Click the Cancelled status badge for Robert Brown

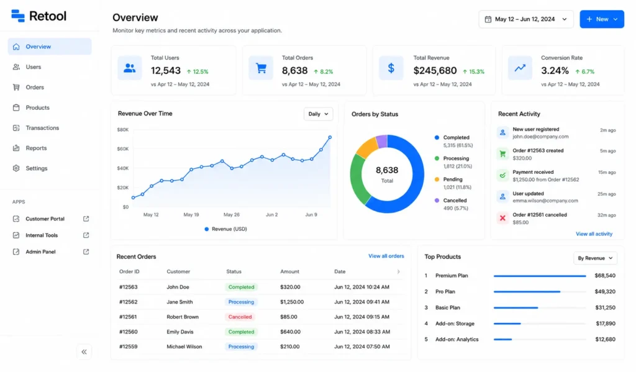pyautogui.click(x=240, y=317)
